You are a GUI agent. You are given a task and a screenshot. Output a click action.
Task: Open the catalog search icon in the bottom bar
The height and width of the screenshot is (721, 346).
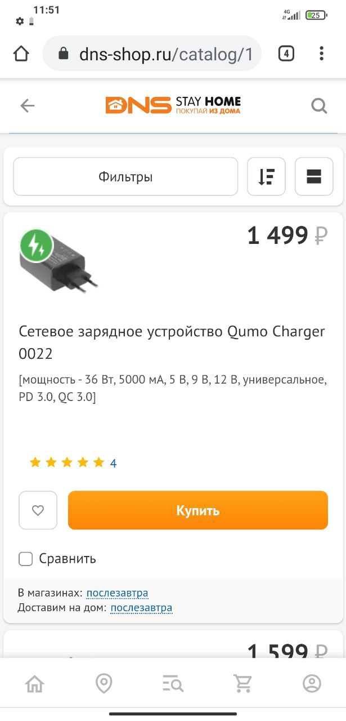[x=173, y=684]
